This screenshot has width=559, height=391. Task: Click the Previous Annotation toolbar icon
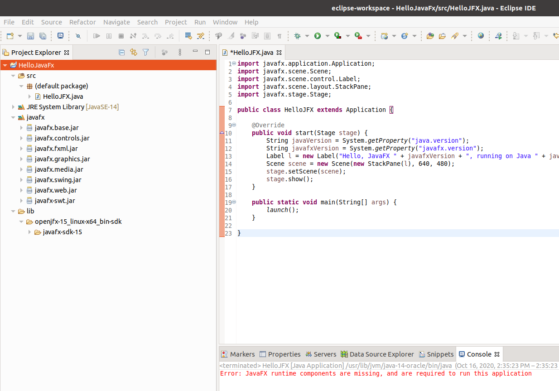(536, 36)
